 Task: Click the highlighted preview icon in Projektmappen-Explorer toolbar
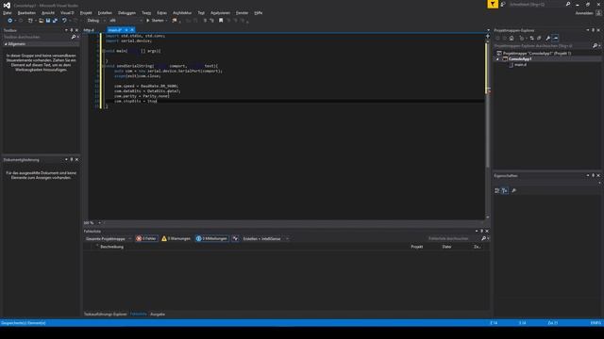[555, 38]
